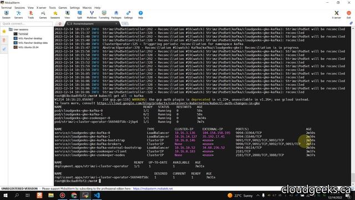Open the X server menu
Screen dimensions: 355x200
pyautogui.click(x=41, y=8)
